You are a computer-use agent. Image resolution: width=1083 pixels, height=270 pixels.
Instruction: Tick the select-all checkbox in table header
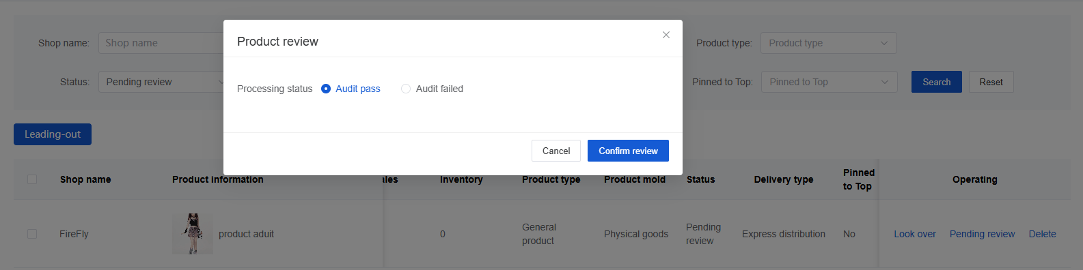[x=32, y=179]
